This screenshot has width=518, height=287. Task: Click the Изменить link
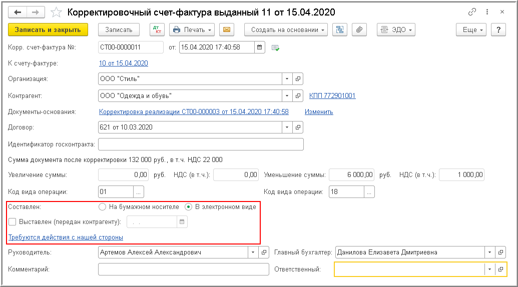click(319, 112)
